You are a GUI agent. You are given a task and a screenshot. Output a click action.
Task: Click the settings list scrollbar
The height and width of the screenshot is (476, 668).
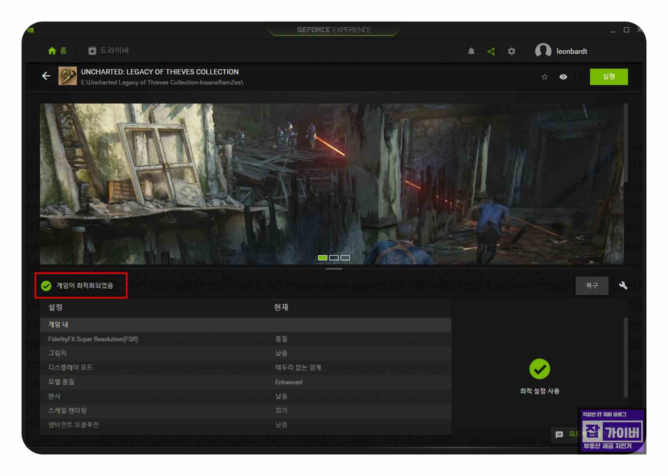626,357
